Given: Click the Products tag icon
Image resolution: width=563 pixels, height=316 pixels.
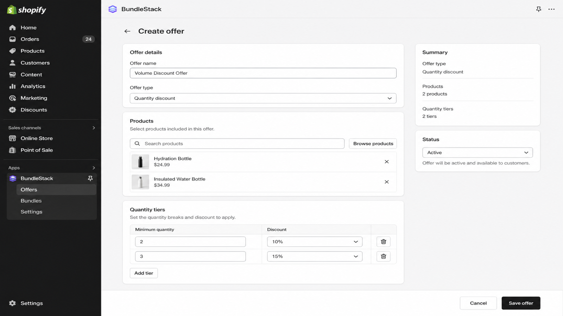Looking at the screenshot, I should coord(13,51).
